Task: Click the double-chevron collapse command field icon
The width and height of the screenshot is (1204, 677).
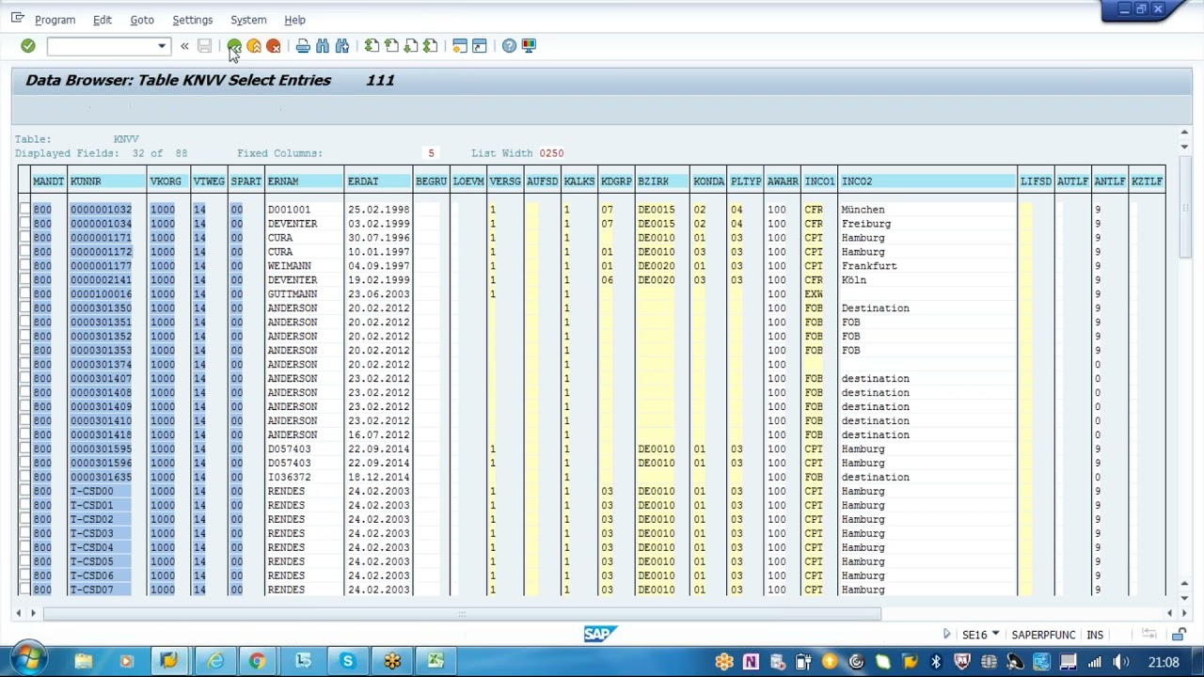Action: 184,46
